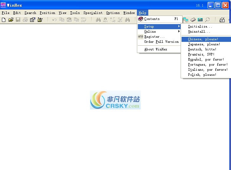Click the Open Folder icon with up arrow
Image resolution: width=231 pixels, height=170 pixels.
click(x=40, y=20)
